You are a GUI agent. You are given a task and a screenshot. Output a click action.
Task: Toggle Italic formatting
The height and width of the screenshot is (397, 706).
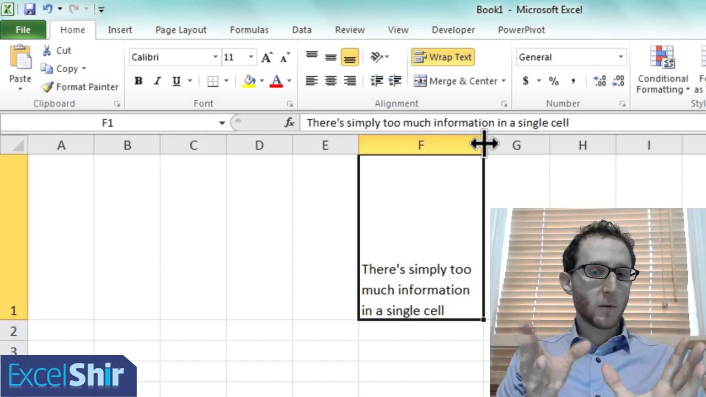[157, 81]
